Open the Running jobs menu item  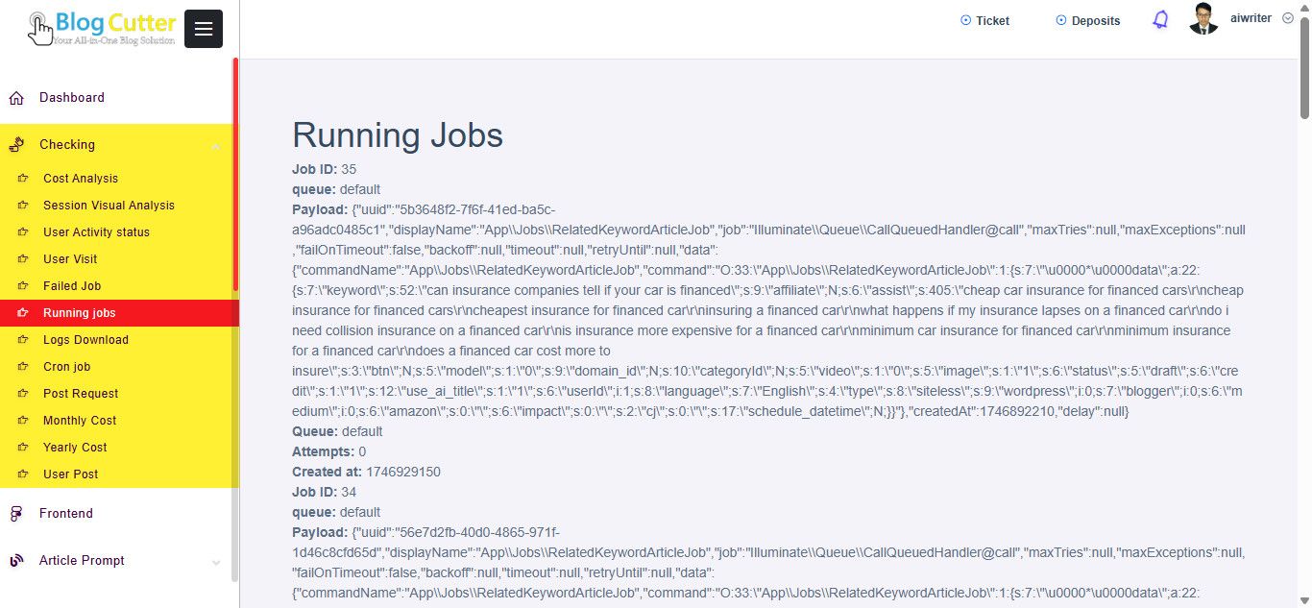80,313
